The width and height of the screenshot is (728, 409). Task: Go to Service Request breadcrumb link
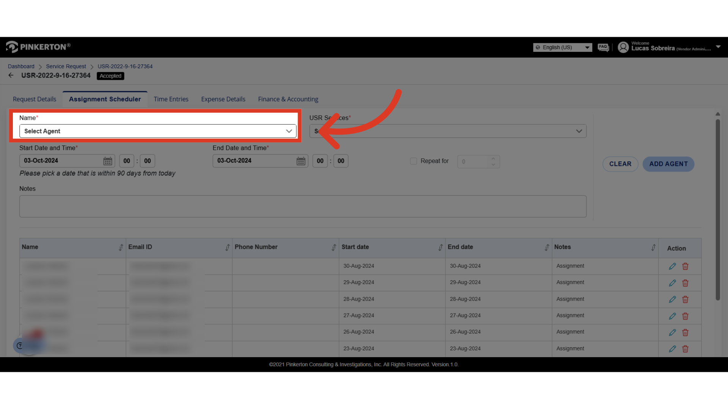(66, 66)
